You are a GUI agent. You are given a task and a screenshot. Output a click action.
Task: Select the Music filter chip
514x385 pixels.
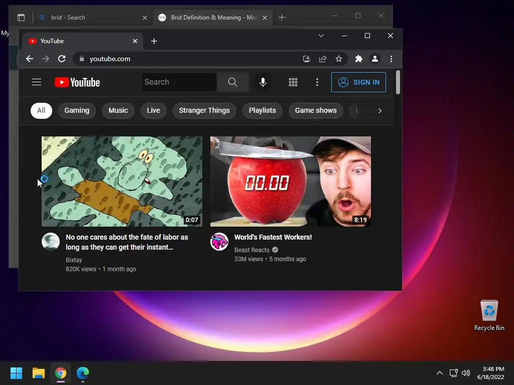[118, 111]
